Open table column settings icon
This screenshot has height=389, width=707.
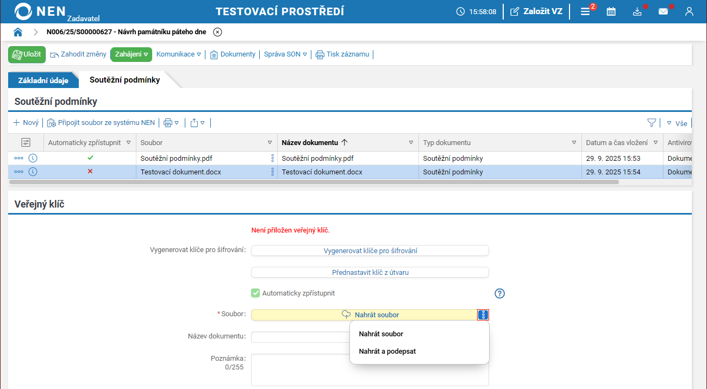point(26,142)
